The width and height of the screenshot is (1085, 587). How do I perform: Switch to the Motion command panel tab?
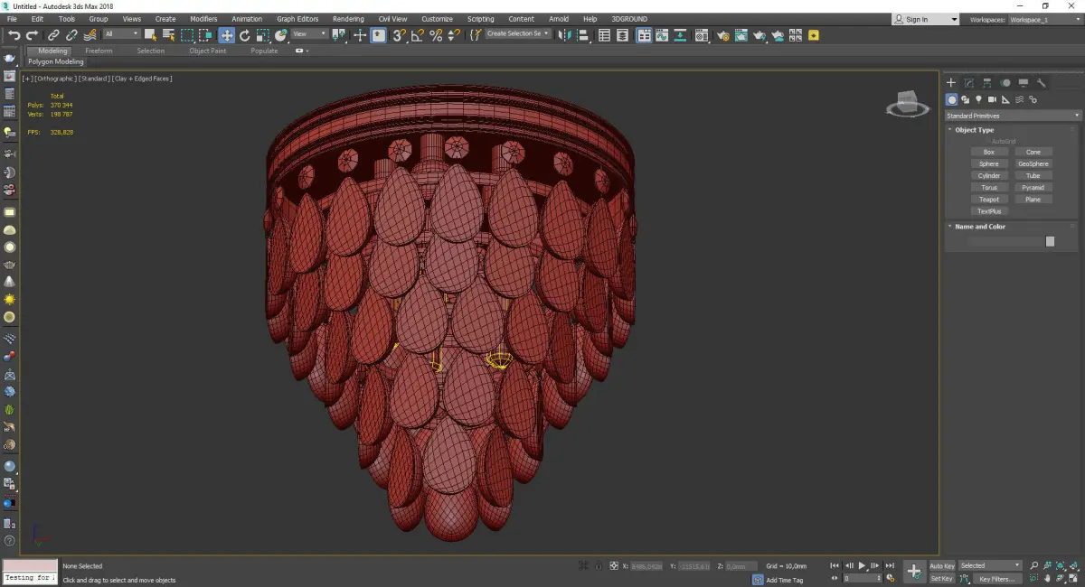1005,82
